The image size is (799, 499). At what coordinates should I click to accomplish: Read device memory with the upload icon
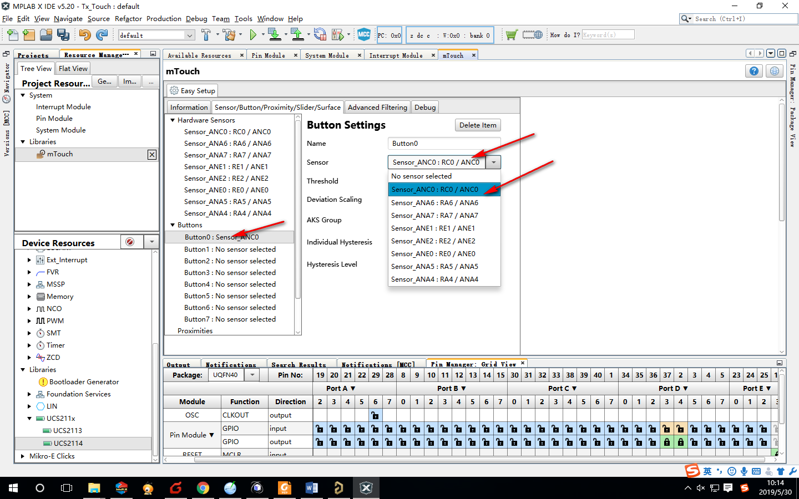click(297, 35)
